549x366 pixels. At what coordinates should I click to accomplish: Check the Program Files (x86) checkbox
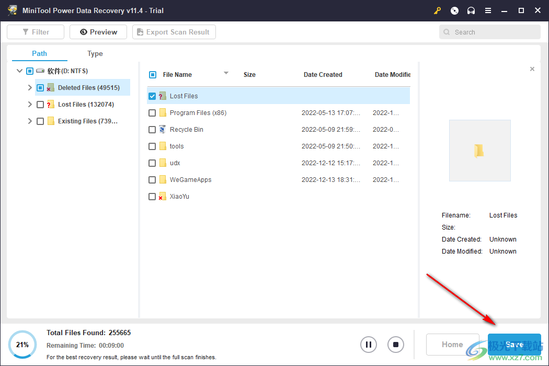click(152, 113)
